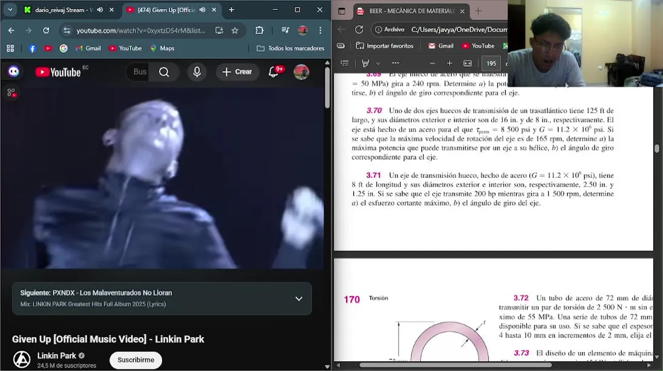
Task: Go back in Chrome
Action: [11, 30]
